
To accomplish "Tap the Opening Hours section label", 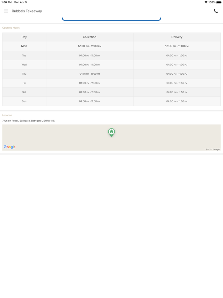I will click(11, 28).
